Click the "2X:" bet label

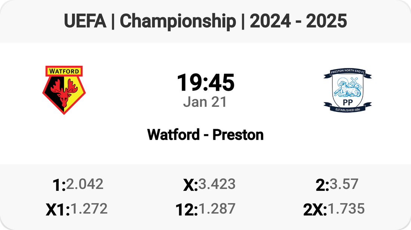[315, 210]
